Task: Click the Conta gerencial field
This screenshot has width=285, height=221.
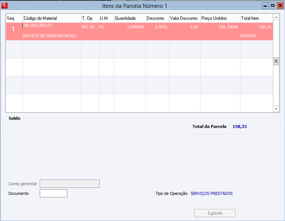Action: point(69,184)
